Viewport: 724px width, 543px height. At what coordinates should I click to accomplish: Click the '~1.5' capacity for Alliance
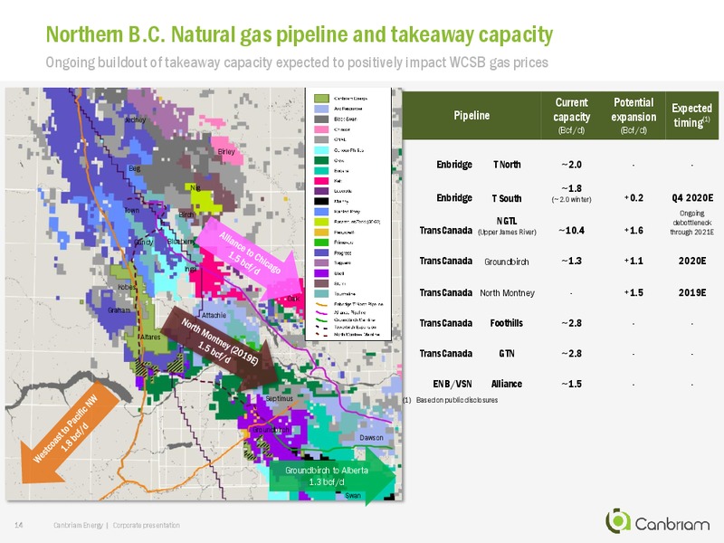click(x=572, y=384)
